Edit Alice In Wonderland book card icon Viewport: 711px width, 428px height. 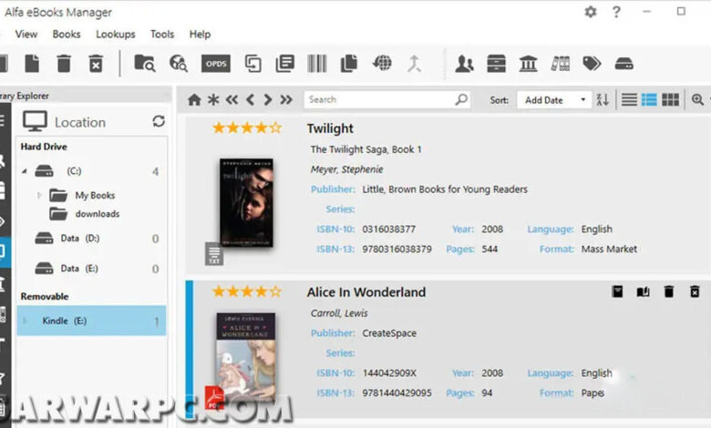[x=617, y=291]
